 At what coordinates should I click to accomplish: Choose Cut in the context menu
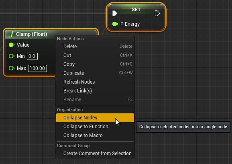click(95, 55)
